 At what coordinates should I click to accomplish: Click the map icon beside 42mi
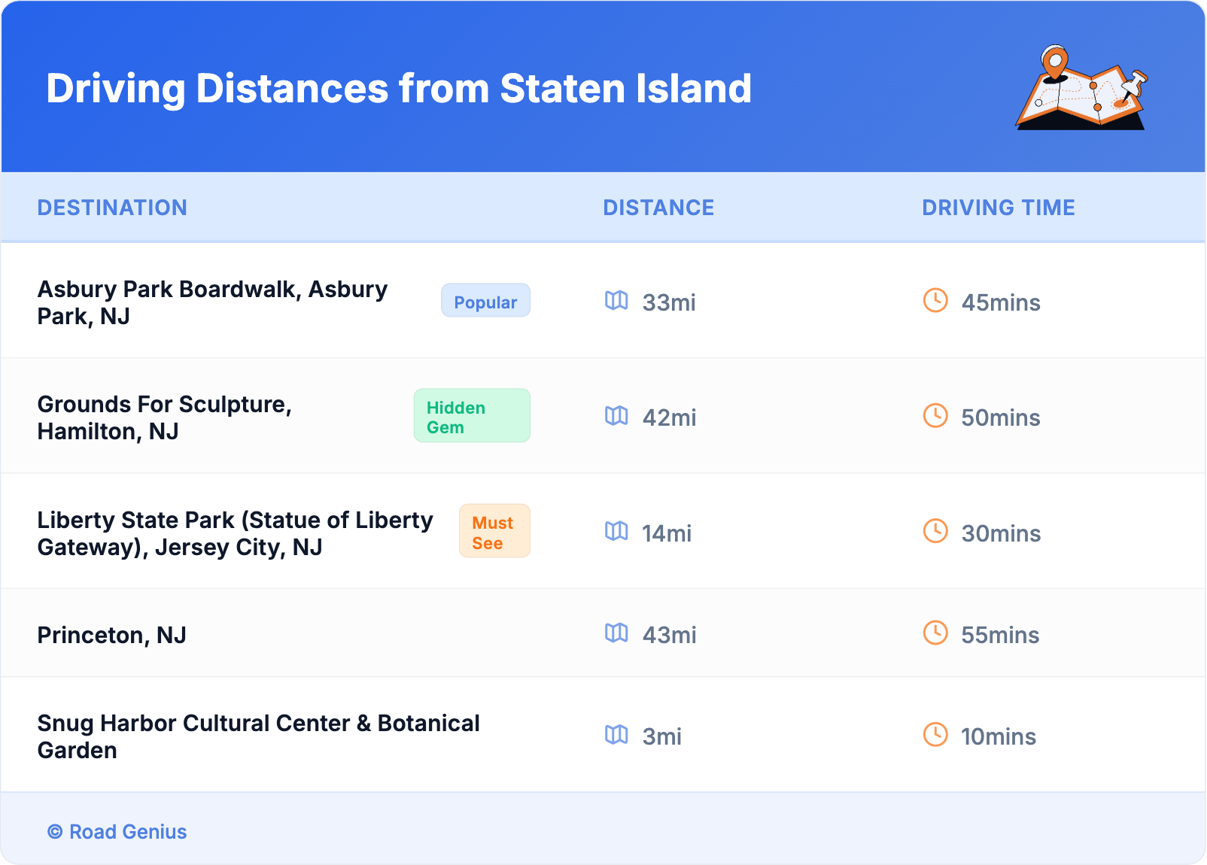[616, 416]
